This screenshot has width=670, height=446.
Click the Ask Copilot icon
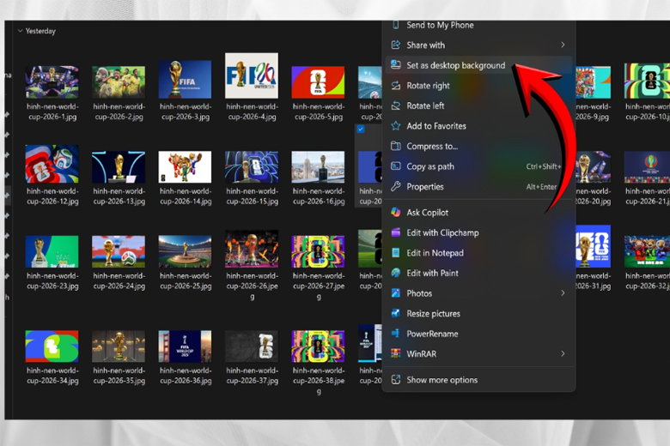click(x=396, y=212)
